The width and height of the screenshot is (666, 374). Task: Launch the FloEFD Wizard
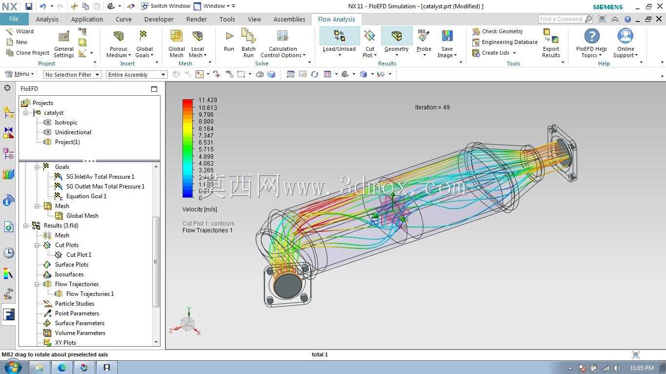20,31
